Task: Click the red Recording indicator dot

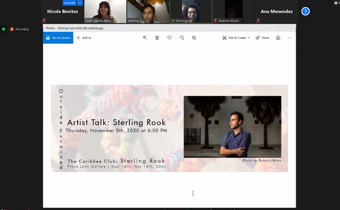Action: pos(12,29)
